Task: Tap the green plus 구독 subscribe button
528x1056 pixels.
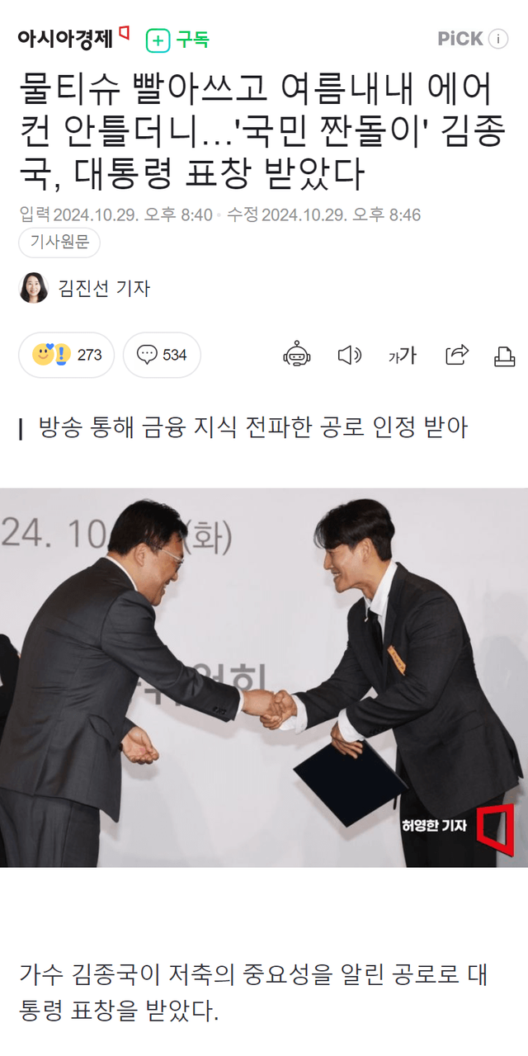Action: coord(177,40)
